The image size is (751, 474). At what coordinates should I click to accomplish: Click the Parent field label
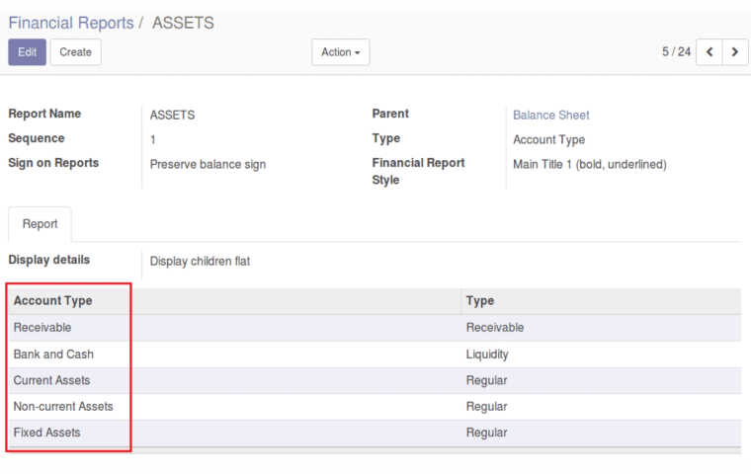coord(390,114)
